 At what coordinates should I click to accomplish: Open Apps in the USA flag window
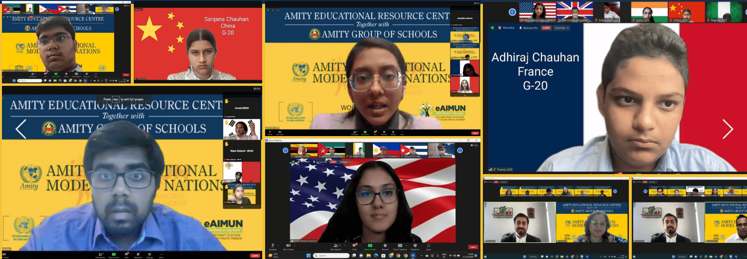[x=428, y=247]
